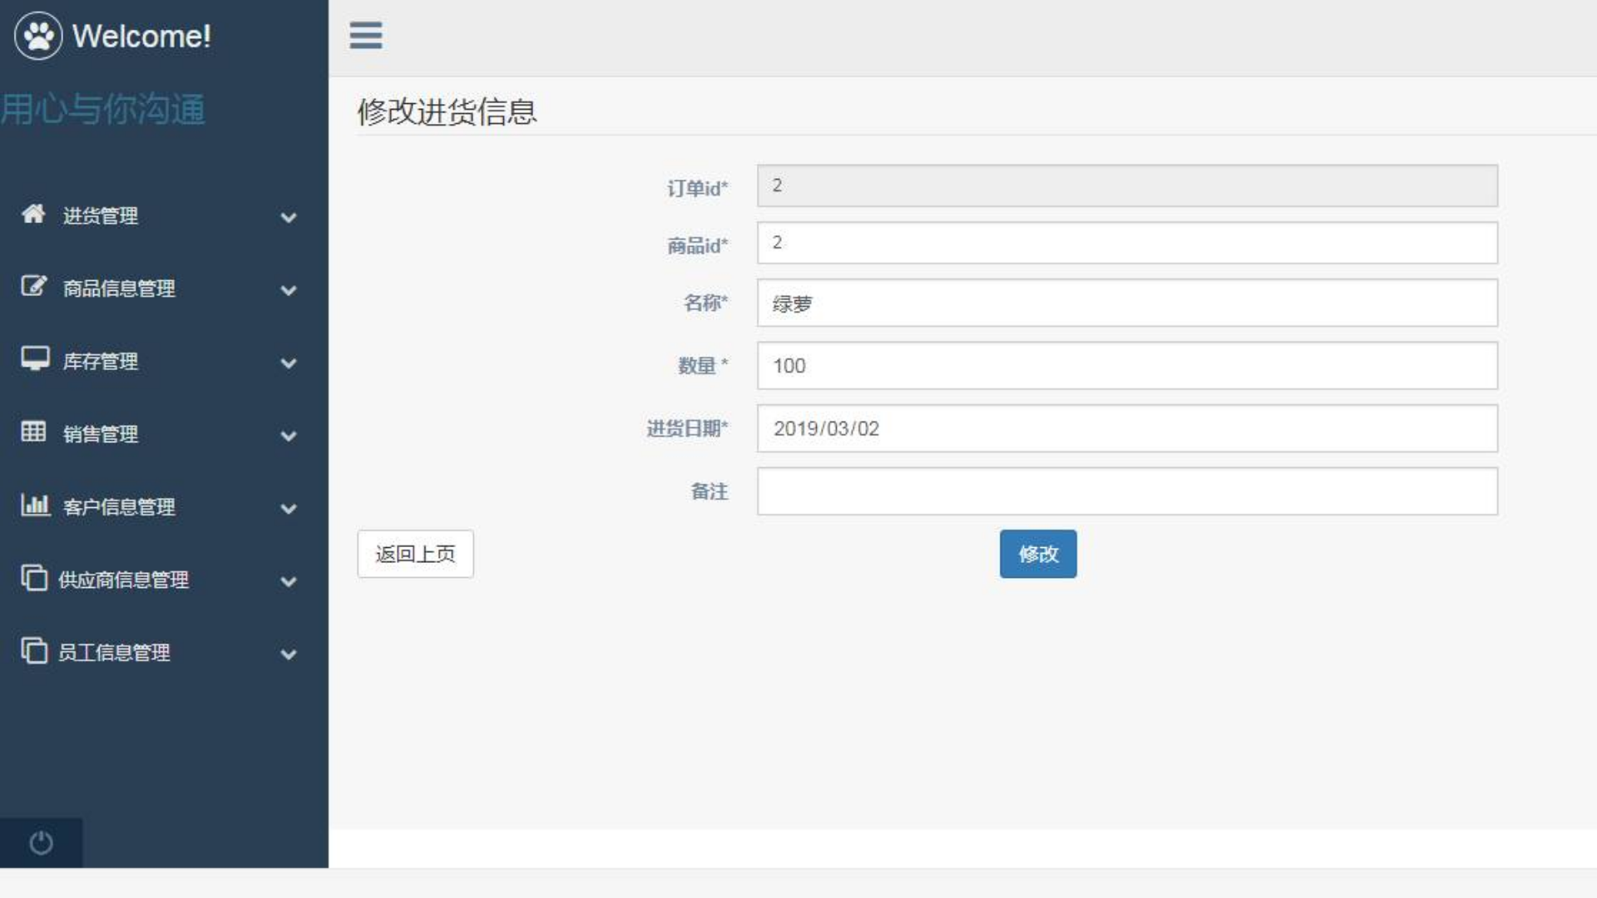This screenshot has height=898, width=1597.
Task: Expand the 员工信息管理 chevron
Action: 289,654
